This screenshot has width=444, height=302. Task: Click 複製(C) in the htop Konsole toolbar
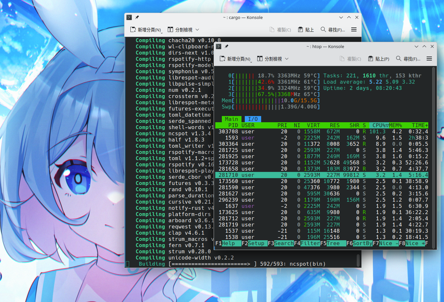[x=350, y=59]
